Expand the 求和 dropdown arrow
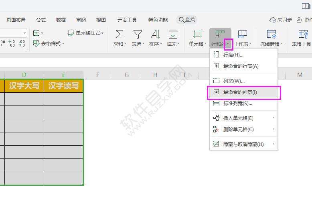 click(x=126, y=44)
